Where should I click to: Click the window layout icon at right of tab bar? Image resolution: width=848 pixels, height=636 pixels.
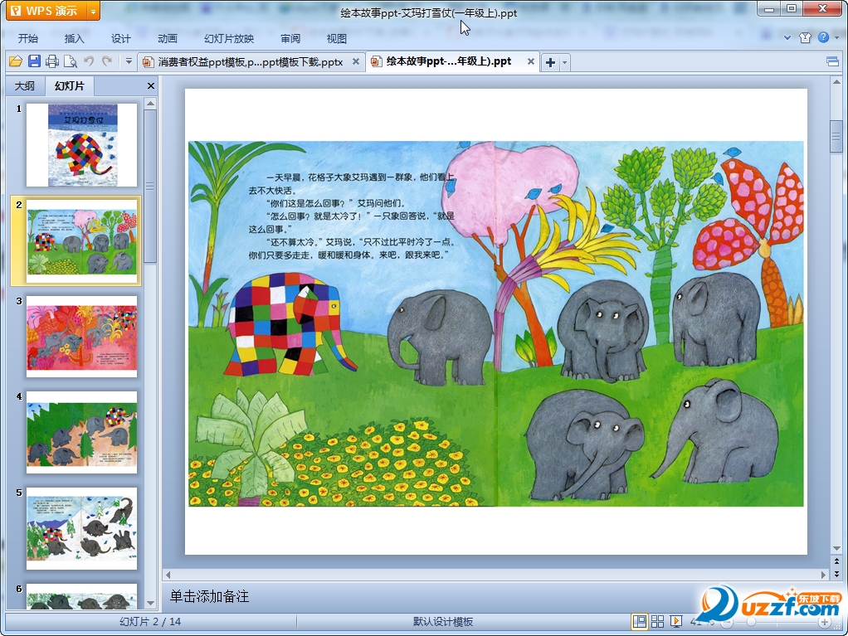[x=833, y=61]
